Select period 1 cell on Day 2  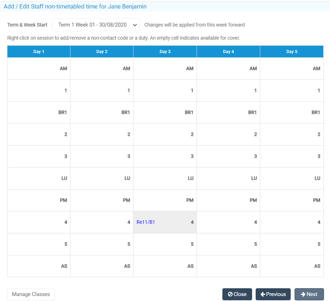(102, 90)
